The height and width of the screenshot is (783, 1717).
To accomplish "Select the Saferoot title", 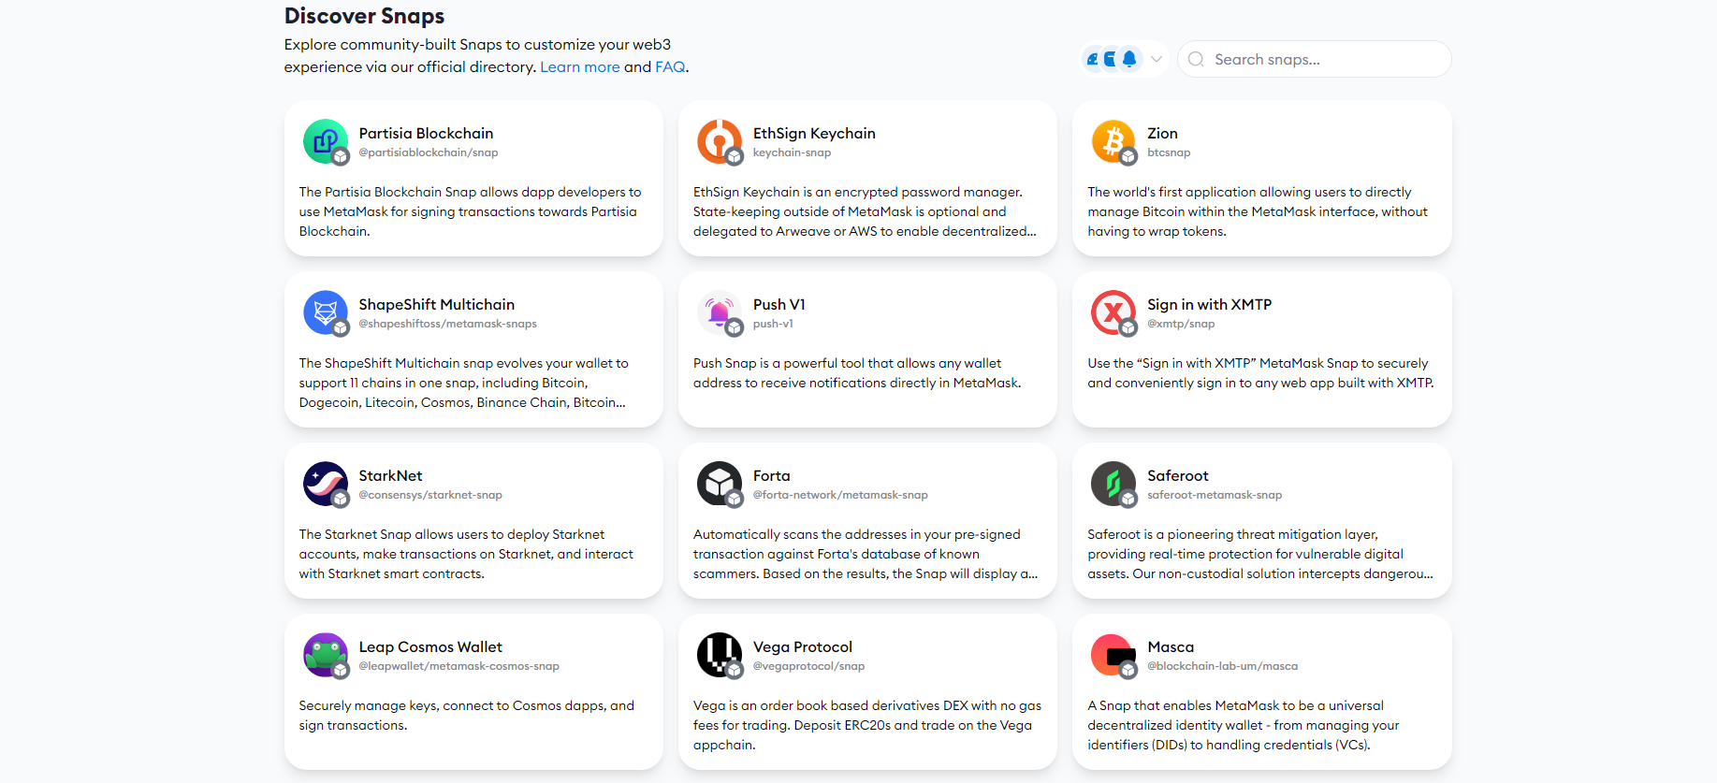I will tap(1177, 475).
